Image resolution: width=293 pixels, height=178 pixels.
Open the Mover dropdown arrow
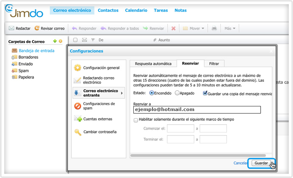click(x=203, y=28)
